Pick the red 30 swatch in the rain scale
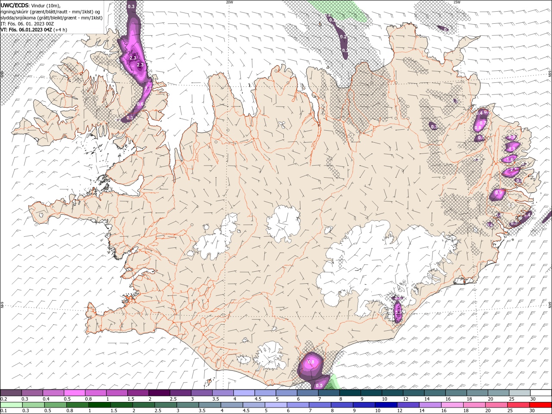The width and height of the screenshot is (552, 414). click(541, 405)
